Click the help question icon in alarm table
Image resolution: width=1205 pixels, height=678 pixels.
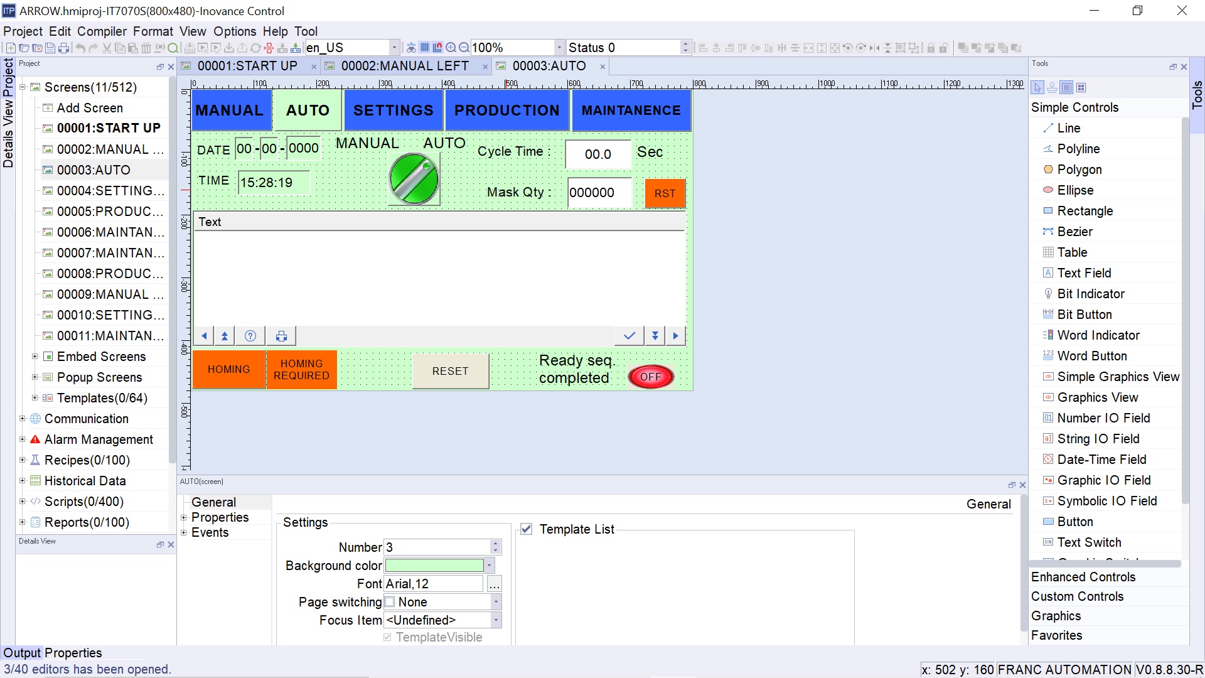point(250,336)
